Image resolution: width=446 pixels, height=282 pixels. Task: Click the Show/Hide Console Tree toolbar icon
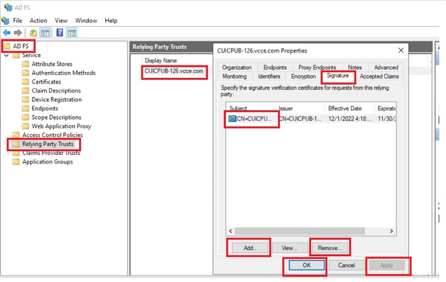[x=45, y=33]
